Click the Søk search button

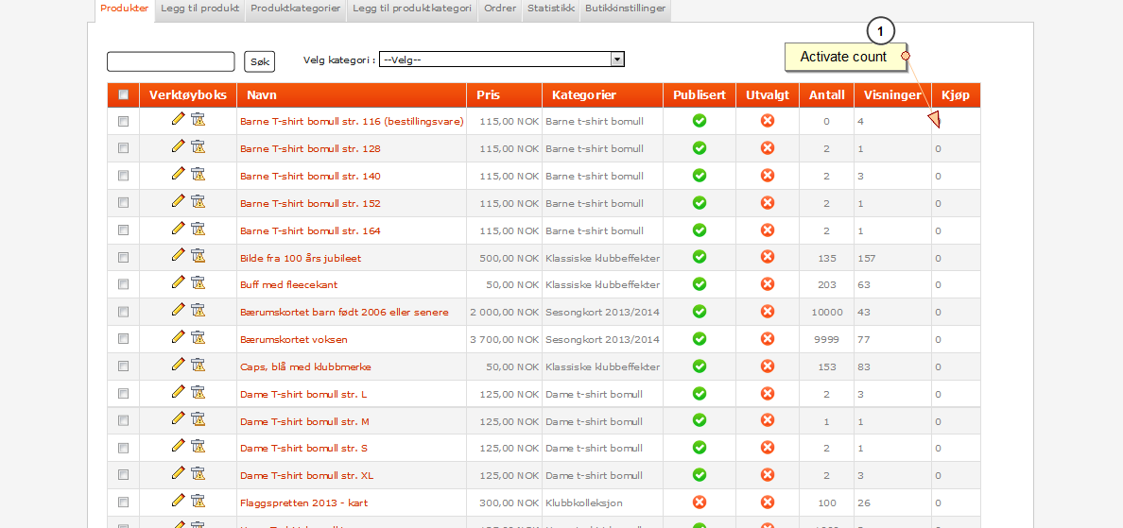point(259,62)
